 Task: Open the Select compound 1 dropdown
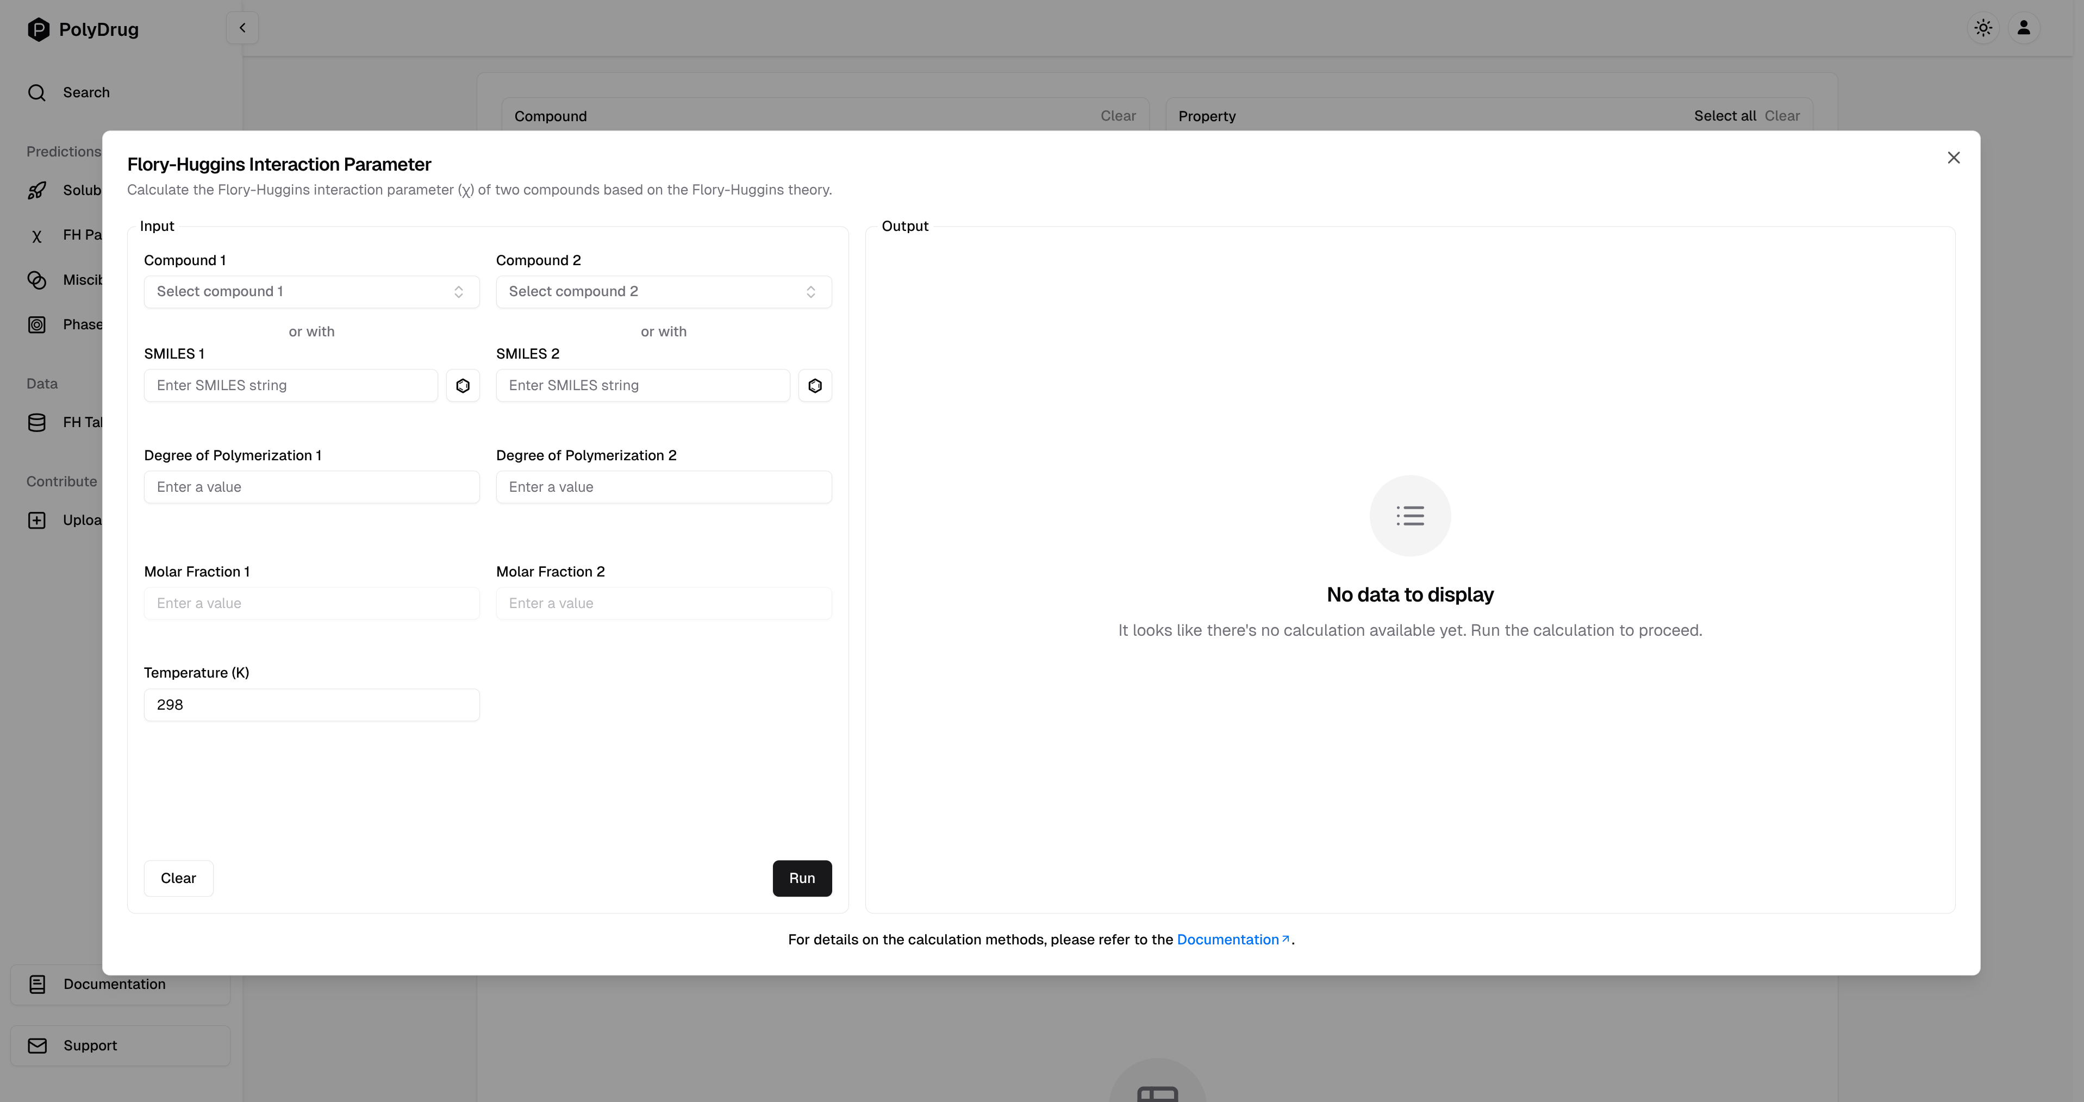(311, 292)
